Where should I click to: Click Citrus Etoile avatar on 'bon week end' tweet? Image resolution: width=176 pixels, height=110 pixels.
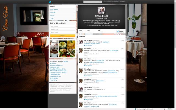coord(81,89)
